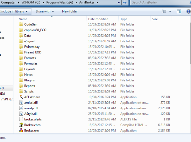
Task: Click date 08/04/2022 7:32 AM
Action: coord(102,58)
